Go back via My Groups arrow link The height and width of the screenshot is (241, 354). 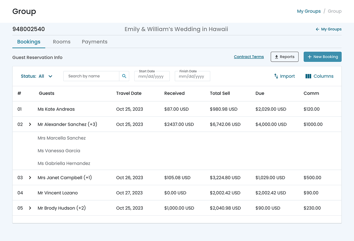coord(328,29)
